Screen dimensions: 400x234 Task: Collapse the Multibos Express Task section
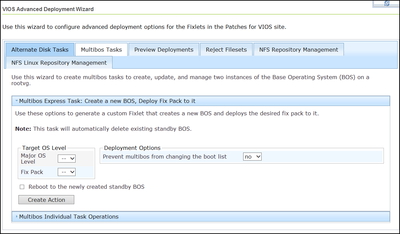[201, 101]
